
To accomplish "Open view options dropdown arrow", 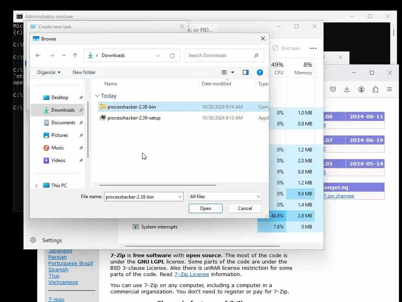I will coord(232,72).
